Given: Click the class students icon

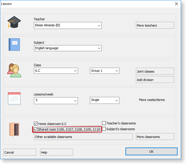Looking at the screenshot, I should coord(14,71).
